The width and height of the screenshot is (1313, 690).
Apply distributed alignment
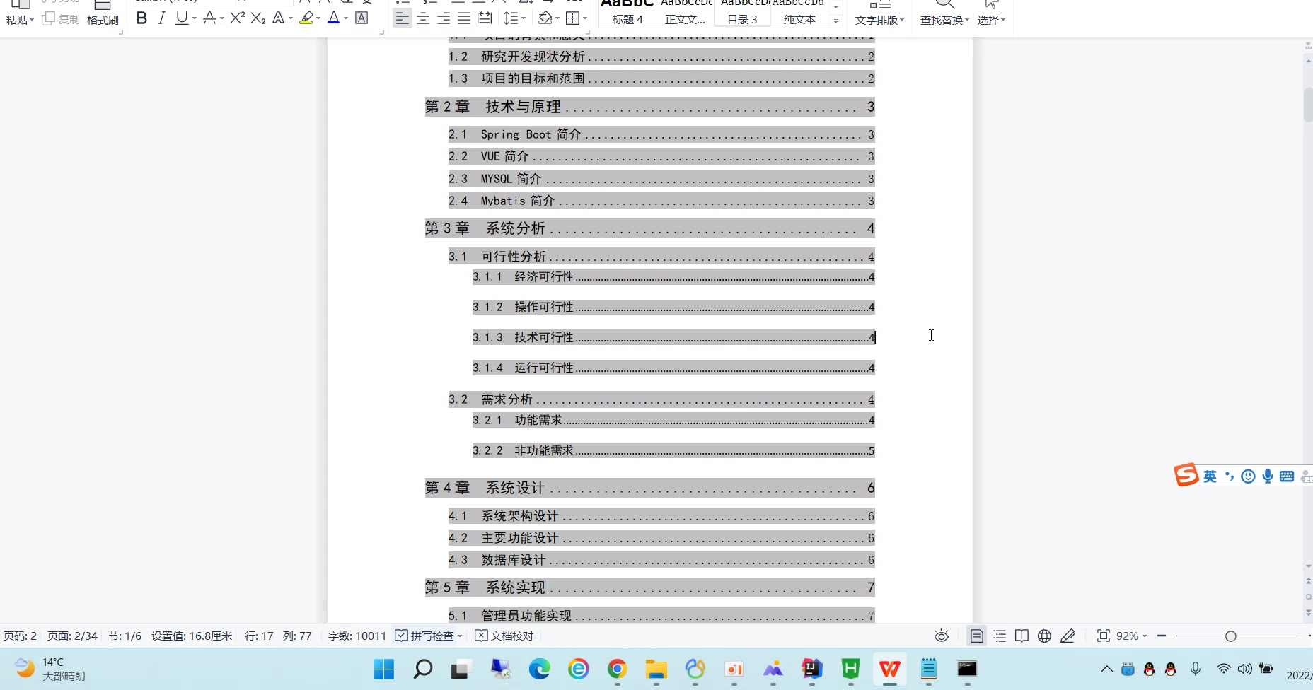[485, 18]
